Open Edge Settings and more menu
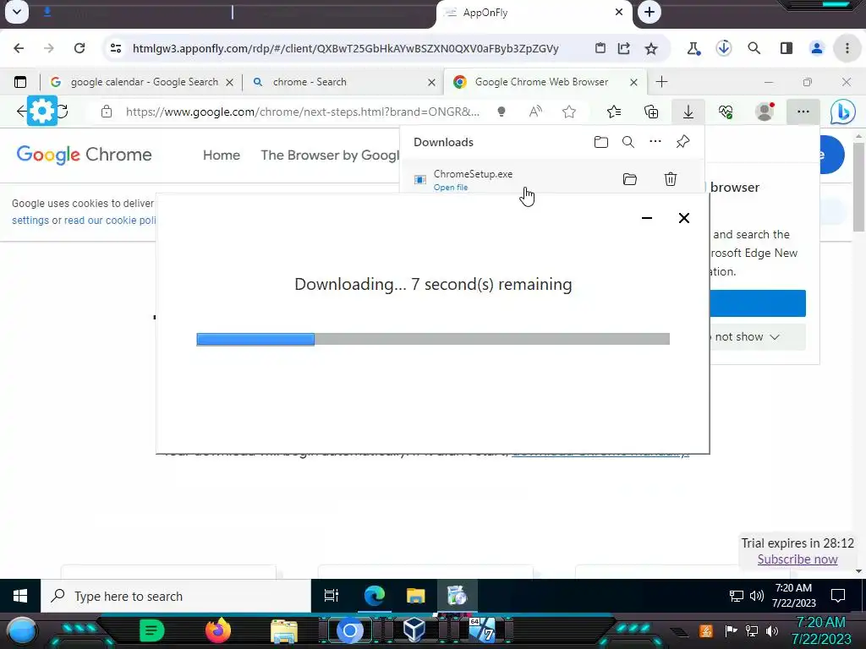The height and width of the screenshot is (649, 866). pos(803,112)
